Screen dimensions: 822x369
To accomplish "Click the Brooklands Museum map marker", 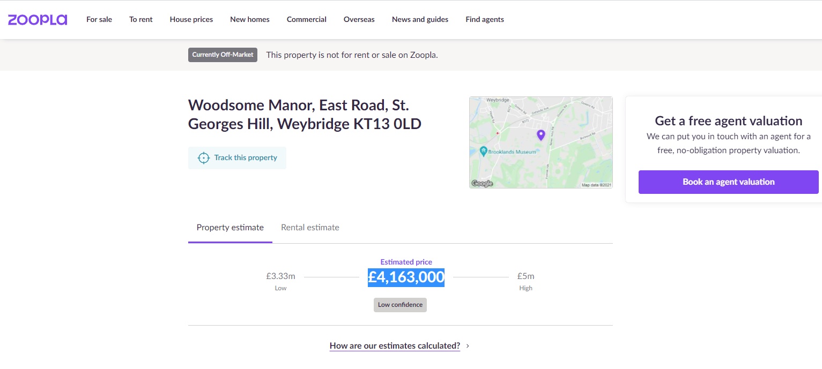I will click(484, 152).
